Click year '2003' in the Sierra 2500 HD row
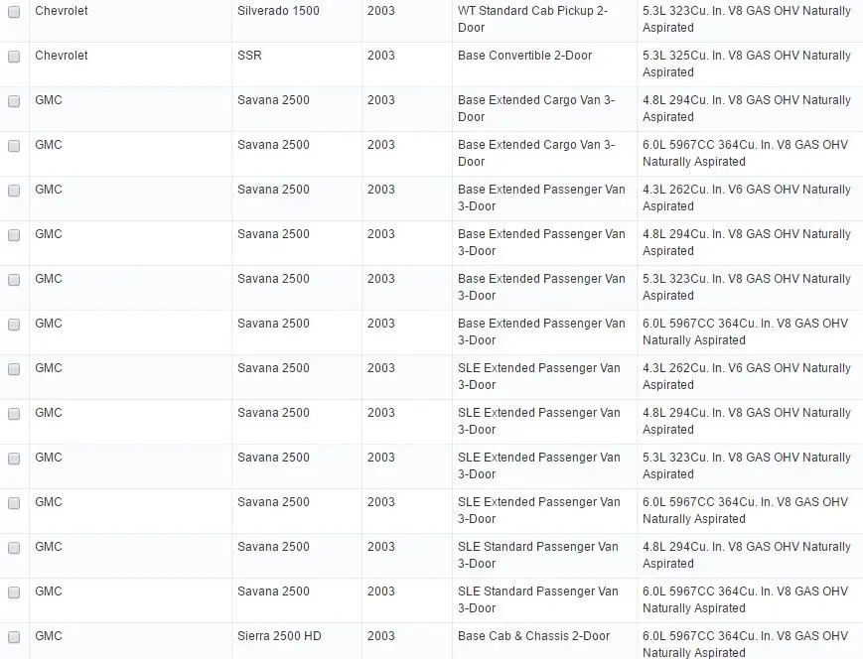The width and height of the screenshot is (863, 659). click(381, 636)
